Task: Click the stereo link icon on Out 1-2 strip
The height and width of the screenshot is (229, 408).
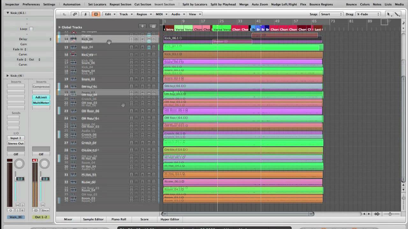Action: (36, 210)
